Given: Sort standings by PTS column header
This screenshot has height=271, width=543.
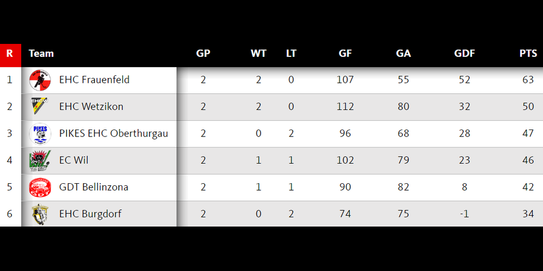Looking at the screenshot, I should pyautogui.click(x=528, y=54).
